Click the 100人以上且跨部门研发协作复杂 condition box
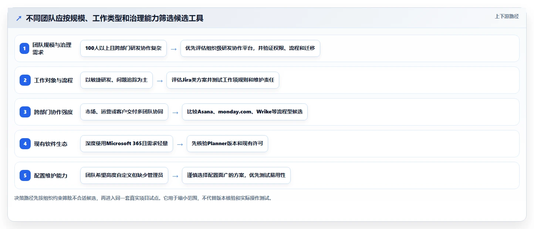The image size is (534, 229). pos(124,48)
